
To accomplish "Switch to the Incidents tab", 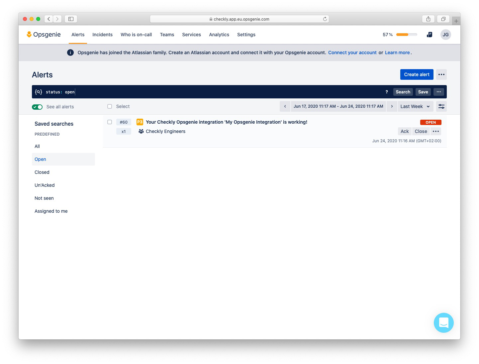I will pyautogui.click(x=102, y=35).
